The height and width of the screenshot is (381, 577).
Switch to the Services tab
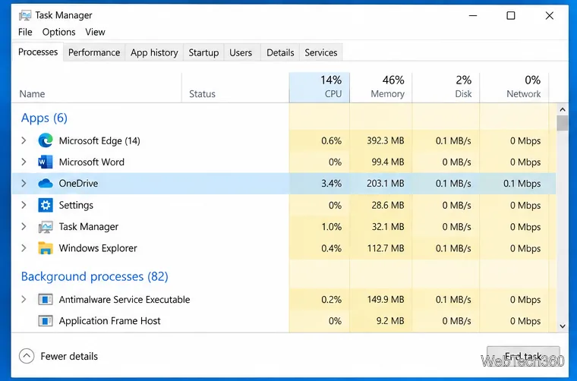[x=321, y=52]
